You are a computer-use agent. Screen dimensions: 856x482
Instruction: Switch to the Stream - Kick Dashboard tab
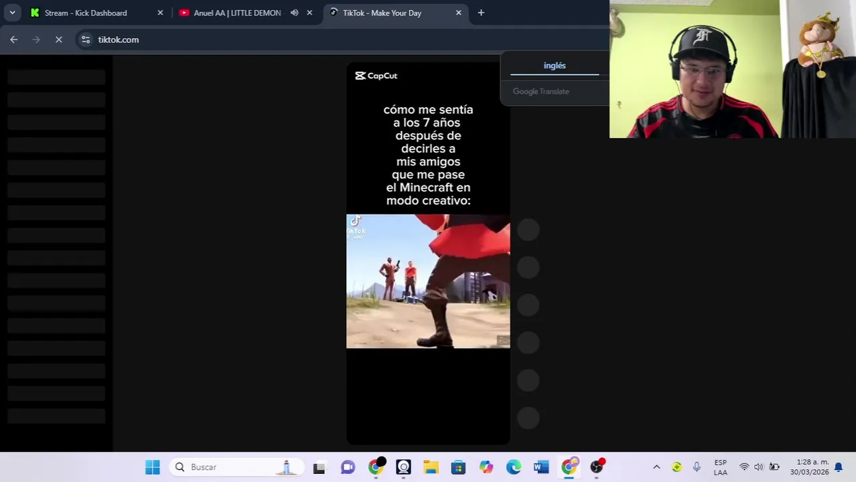(x=85, y=13)
